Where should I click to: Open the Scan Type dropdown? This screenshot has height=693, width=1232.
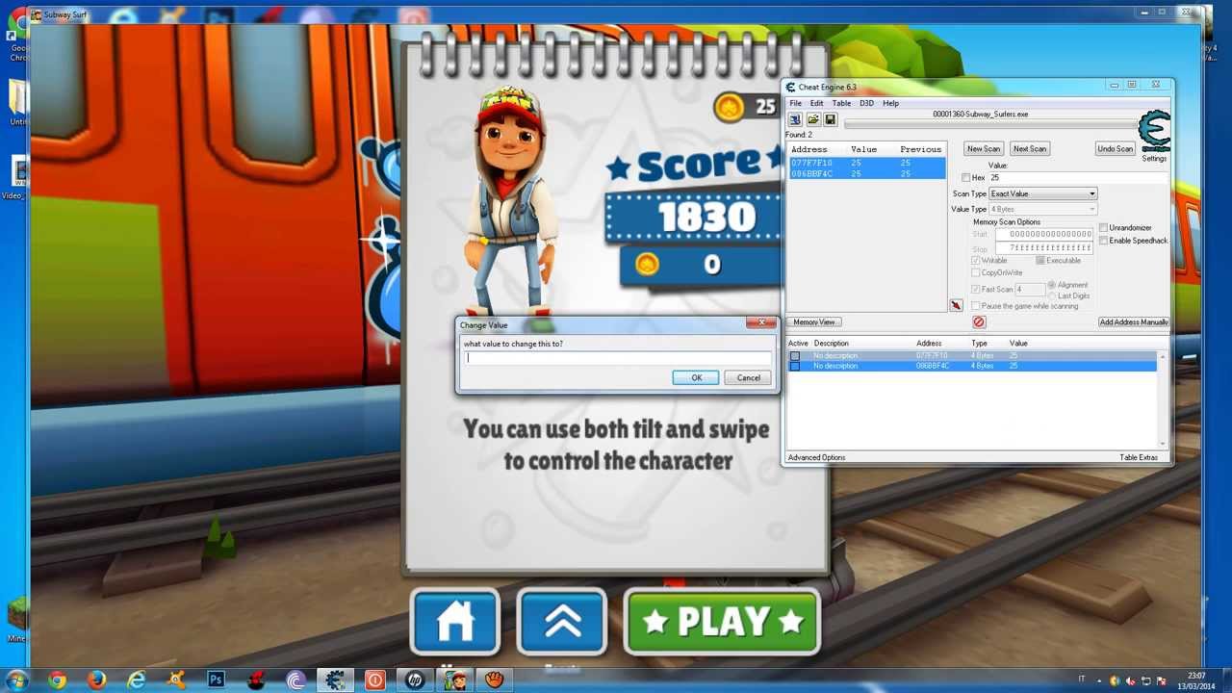(1043, 193)
